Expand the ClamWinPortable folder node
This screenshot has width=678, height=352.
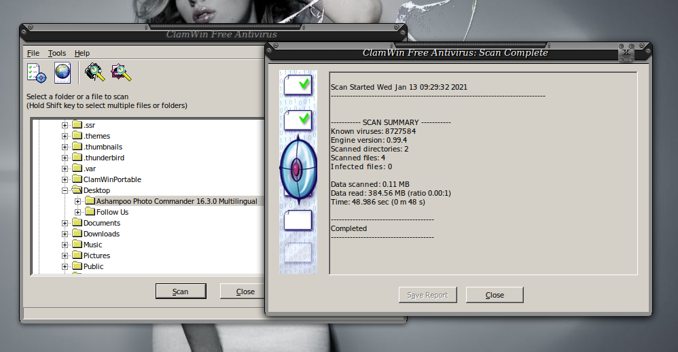(65, 179)
